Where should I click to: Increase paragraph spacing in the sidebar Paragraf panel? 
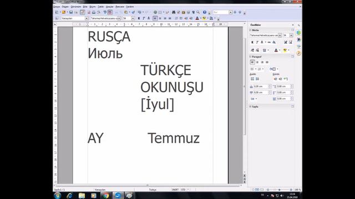(x=252, y=79)
